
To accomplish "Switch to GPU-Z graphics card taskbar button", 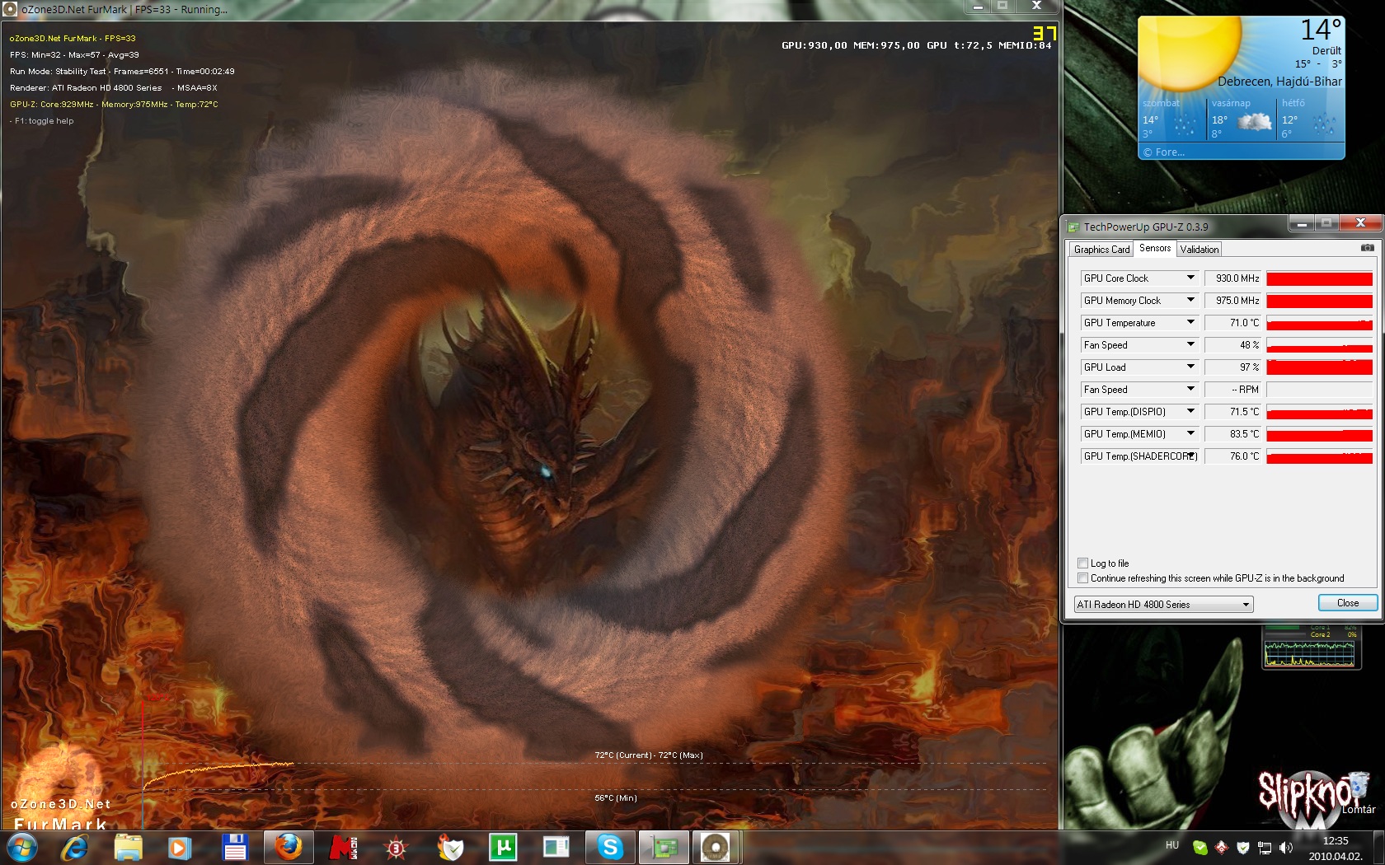I will [x=664, y=847].
